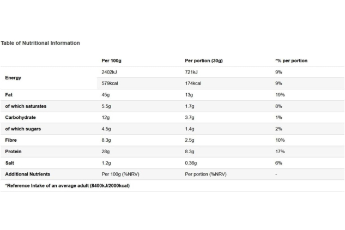Screen dimensions: 345x230
Task: Click the % per portion column header
Action: (x=291, y=60)
